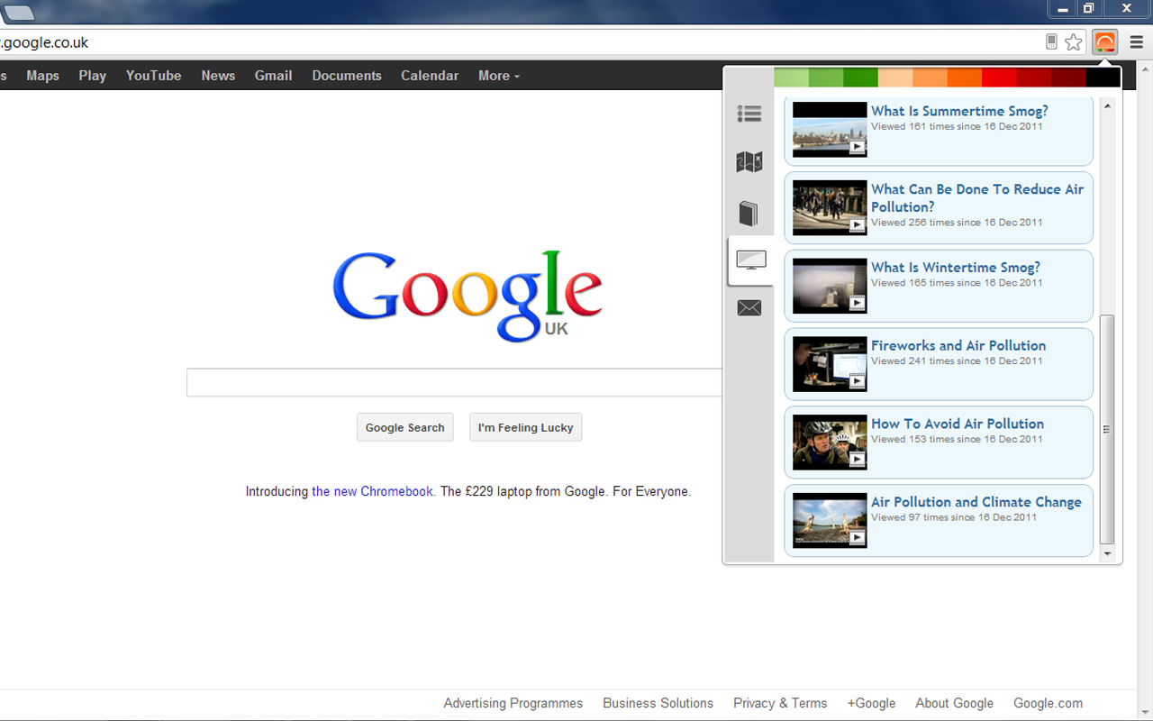Click the popup scrollbar up arrow
This screenshot has height=721, width=1153.
[x=1108, y=105]
